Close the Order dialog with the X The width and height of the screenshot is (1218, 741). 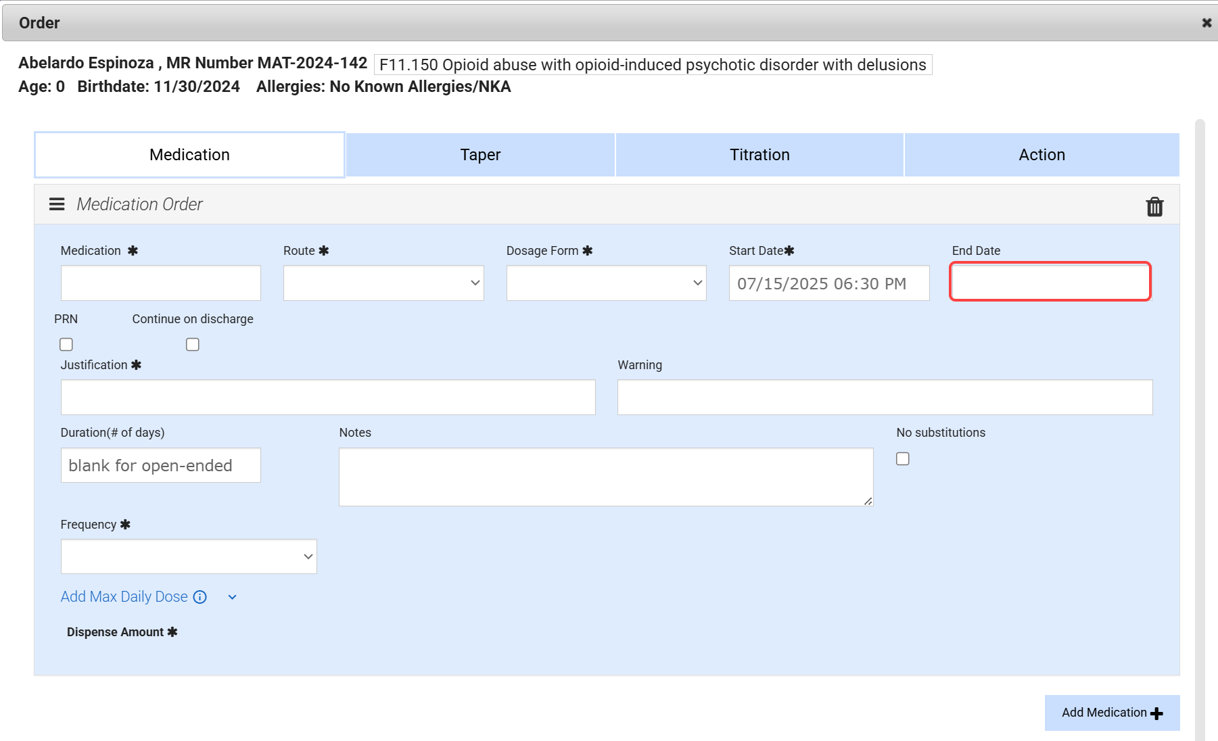click(x=1206, y=23)
